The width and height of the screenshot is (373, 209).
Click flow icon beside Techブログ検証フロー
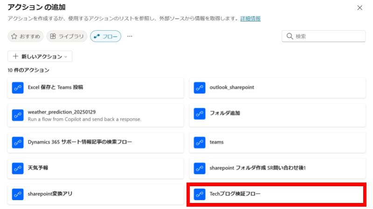click(200, 194)
